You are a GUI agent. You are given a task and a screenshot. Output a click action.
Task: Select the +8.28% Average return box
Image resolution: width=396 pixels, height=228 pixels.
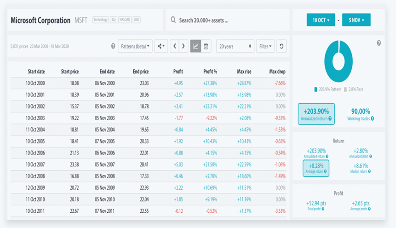click(316, 168)
